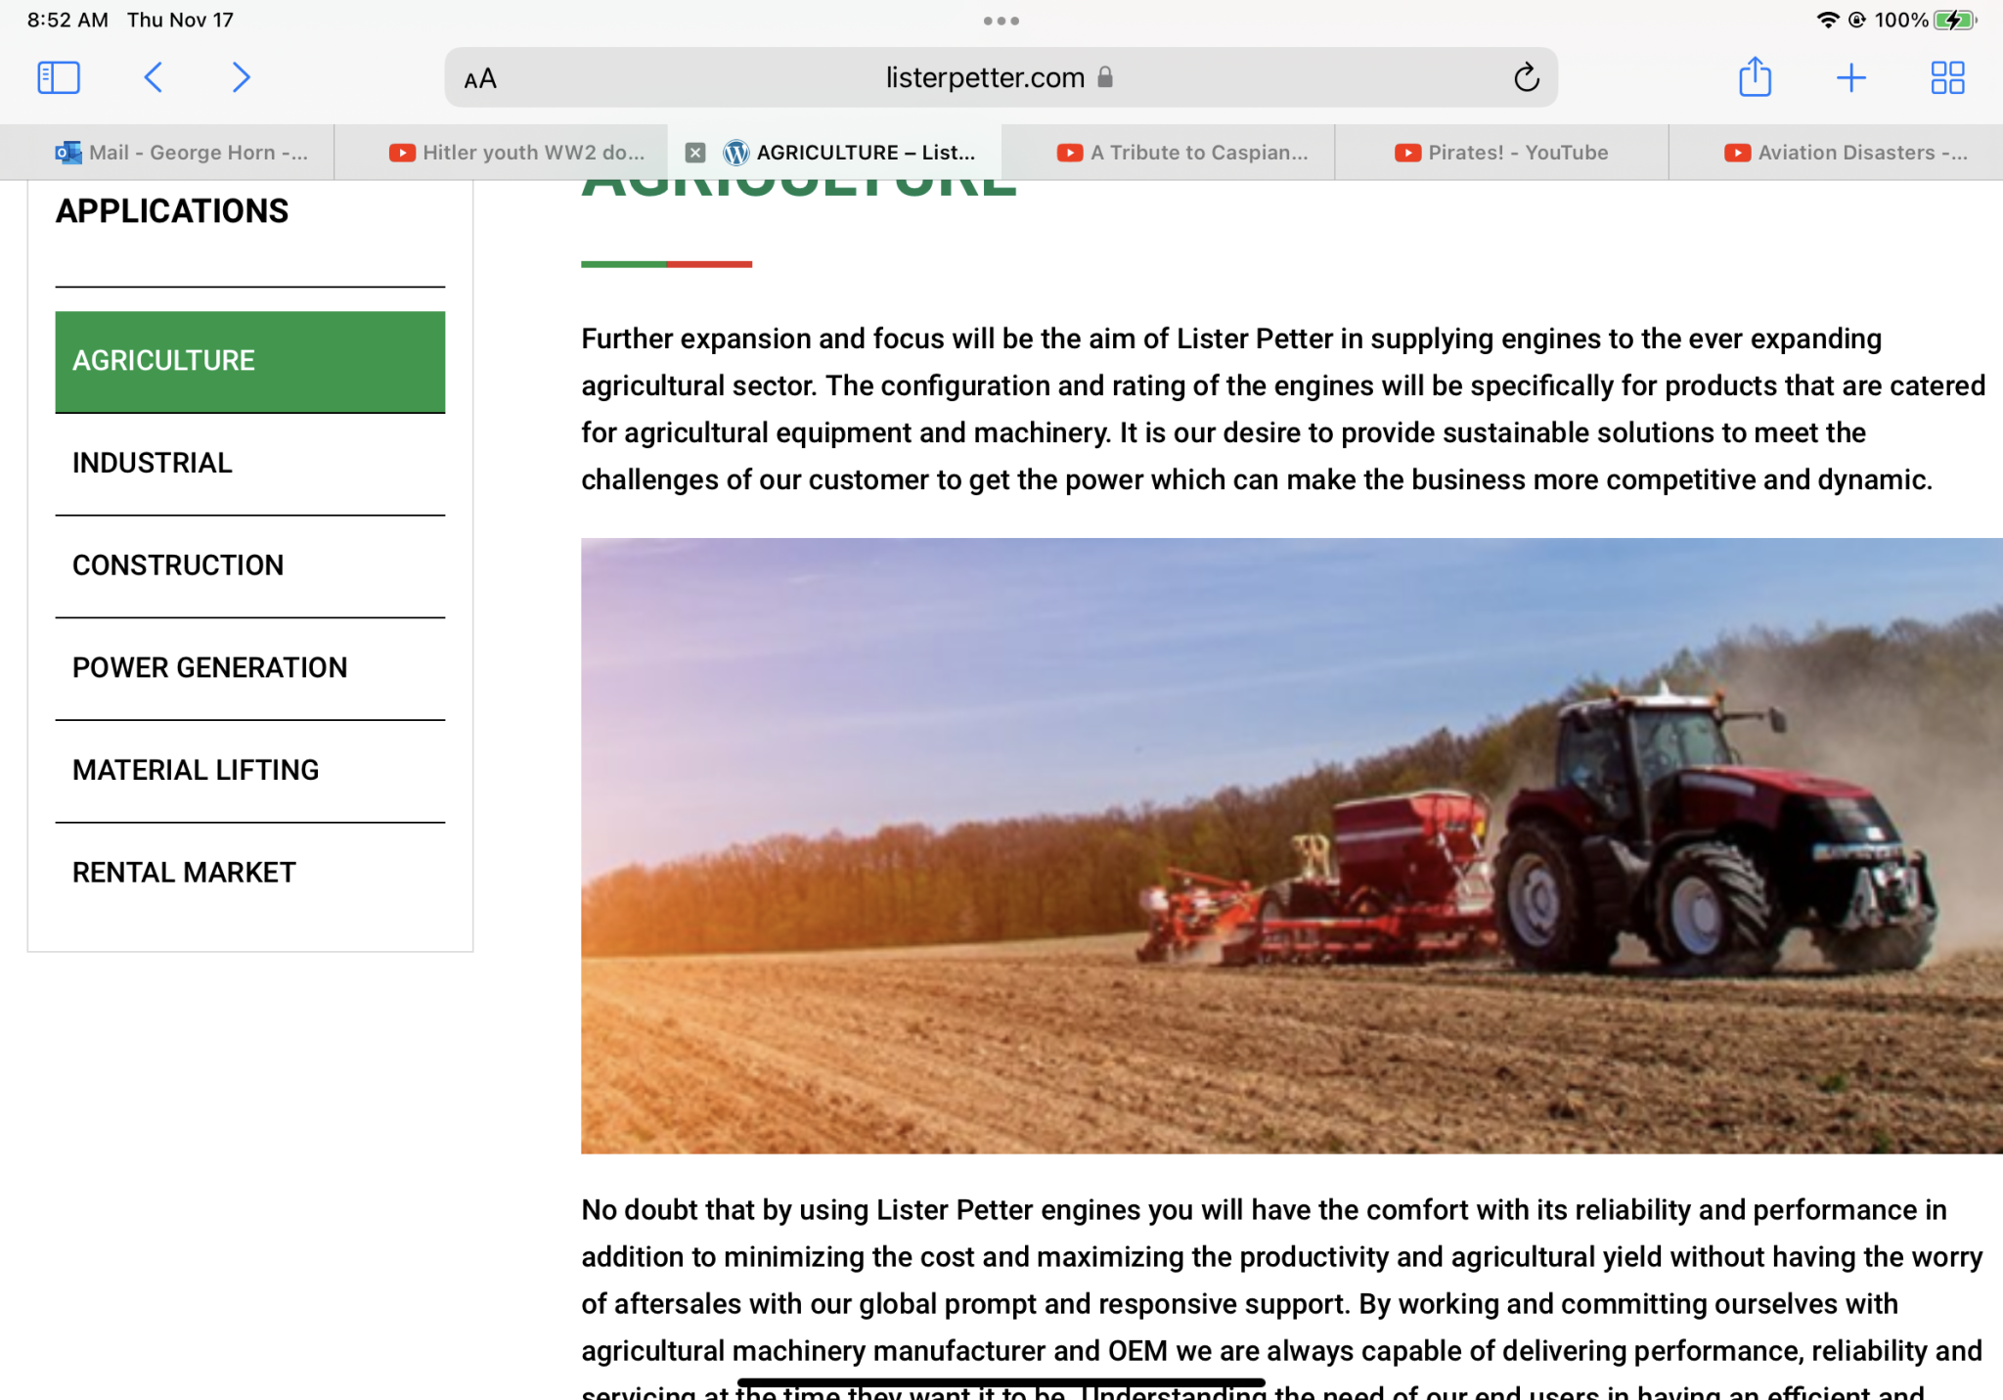
Task: Tap the battery status indicator
Action: tap(1956, 20)
